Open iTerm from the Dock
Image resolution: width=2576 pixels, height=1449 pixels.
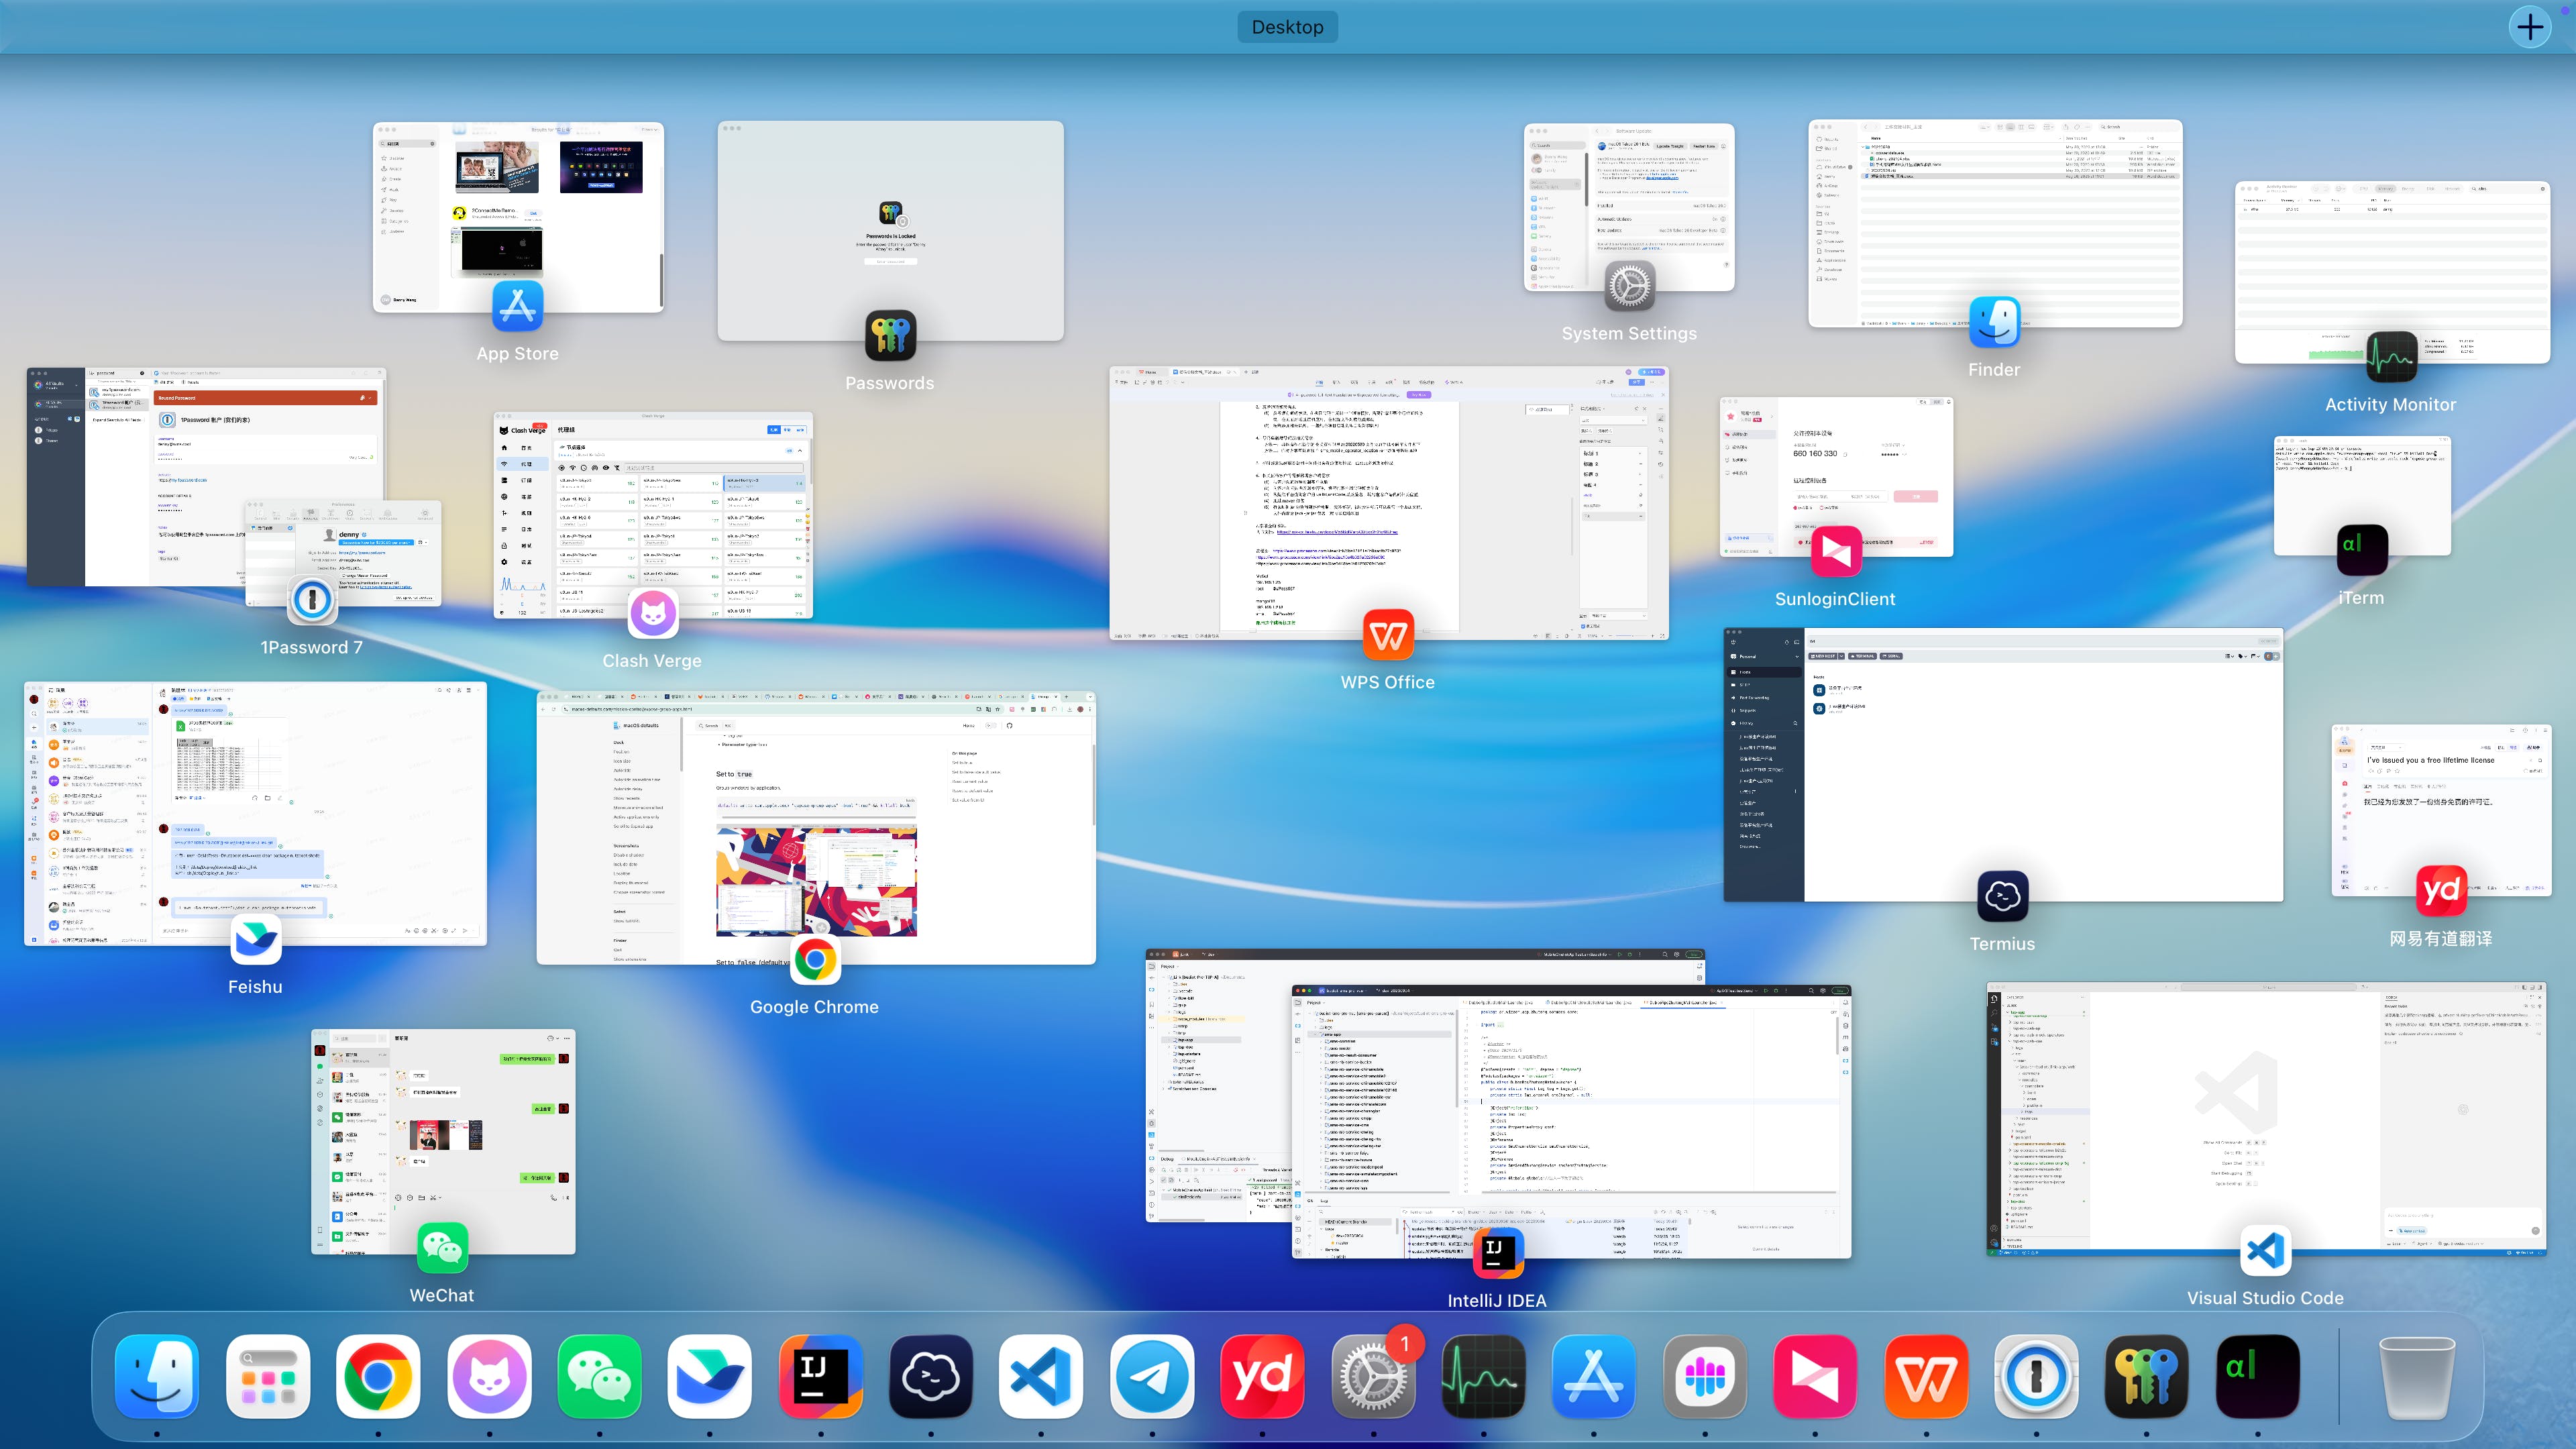click(x=2257, y=1377)
